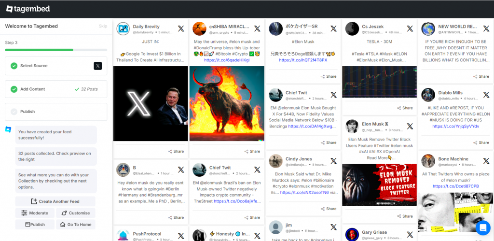Click the X icon on Cindy Jones post
494x241 pixels.
click(x=333, y=161)
